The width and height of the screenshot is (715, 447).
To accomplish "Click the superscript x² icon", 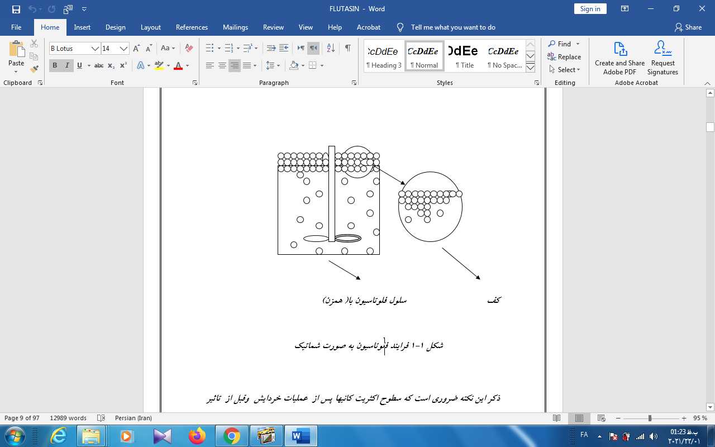I will tap(123, 66).
